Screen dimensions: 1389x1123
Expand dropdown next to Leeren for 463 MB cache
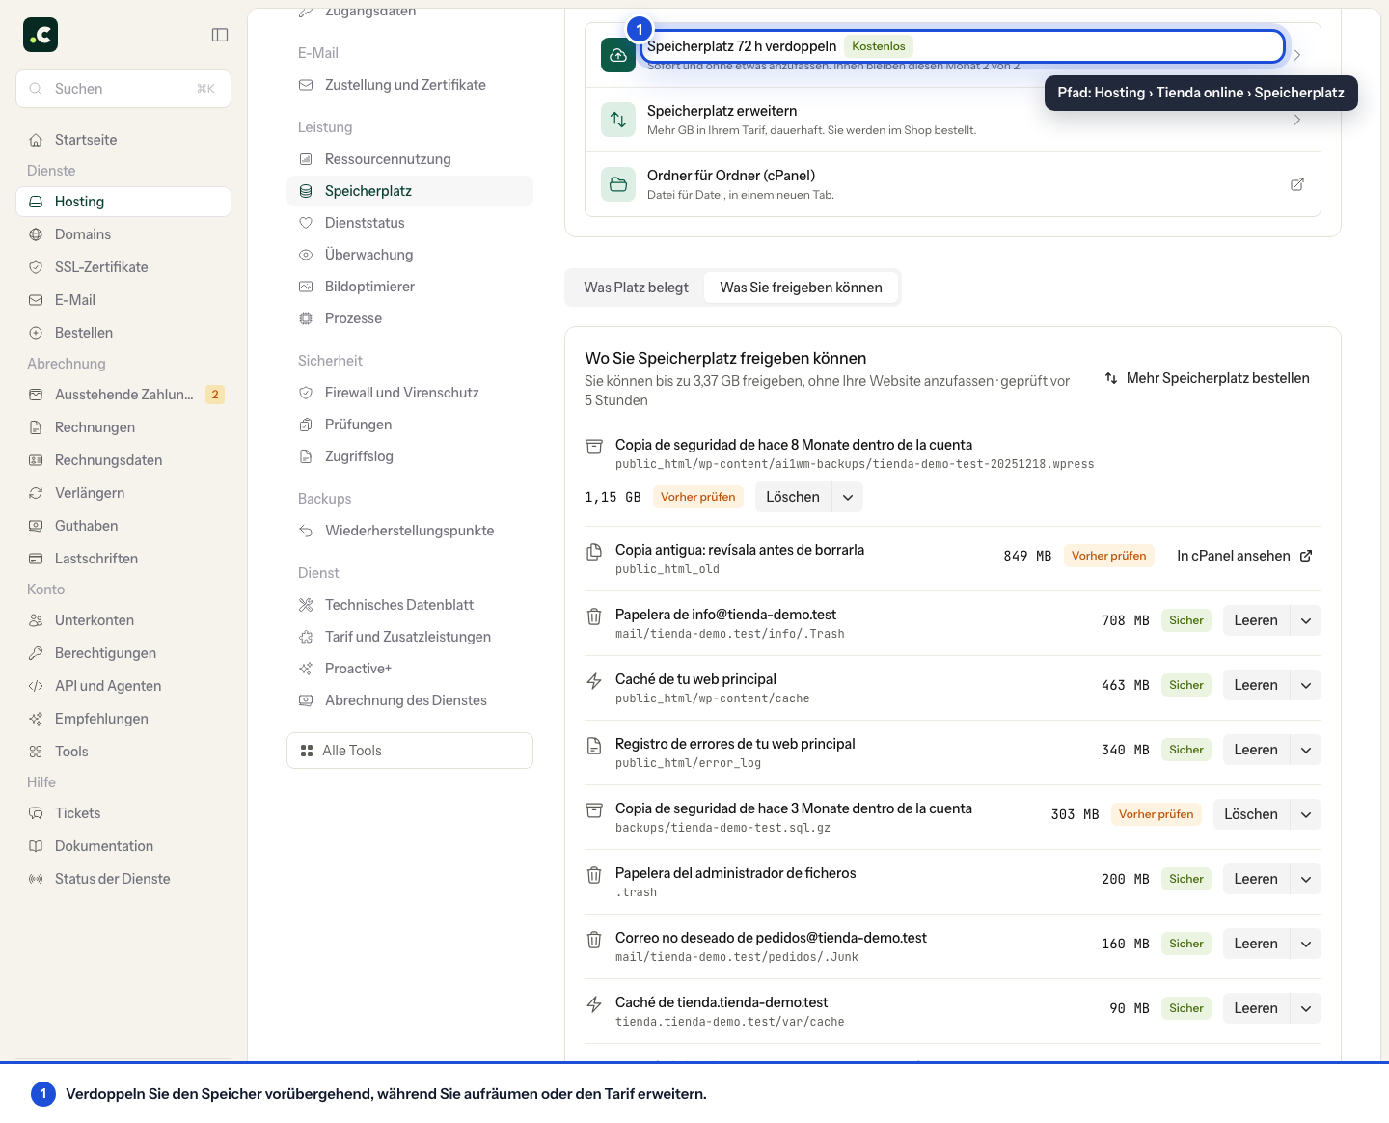coord(1306,685)
